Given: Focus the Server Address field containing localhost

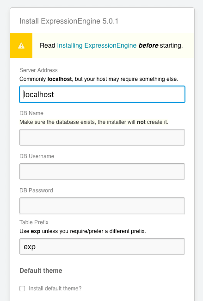Looking at the screenshot, I should pyautogui.click(x=102, y=94).
